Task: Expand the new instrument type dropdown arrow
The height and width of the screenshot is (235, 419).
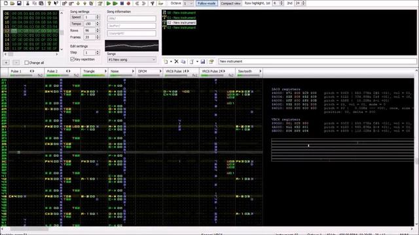Action: tap(171, 61)
